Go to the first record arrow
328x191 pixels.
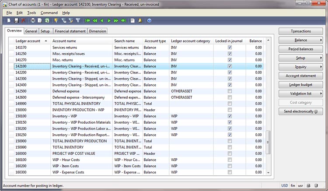(x=88, y=21)
